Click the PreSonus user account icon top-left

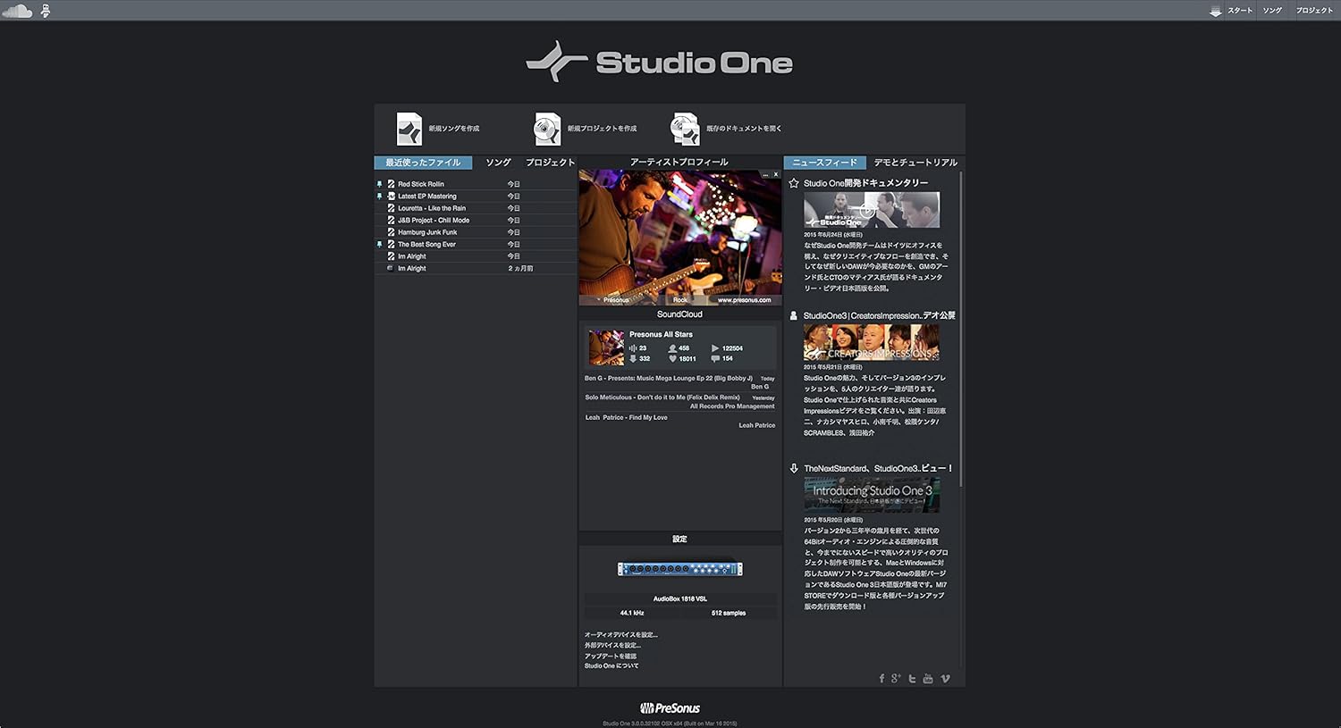(x=46, y=11)
